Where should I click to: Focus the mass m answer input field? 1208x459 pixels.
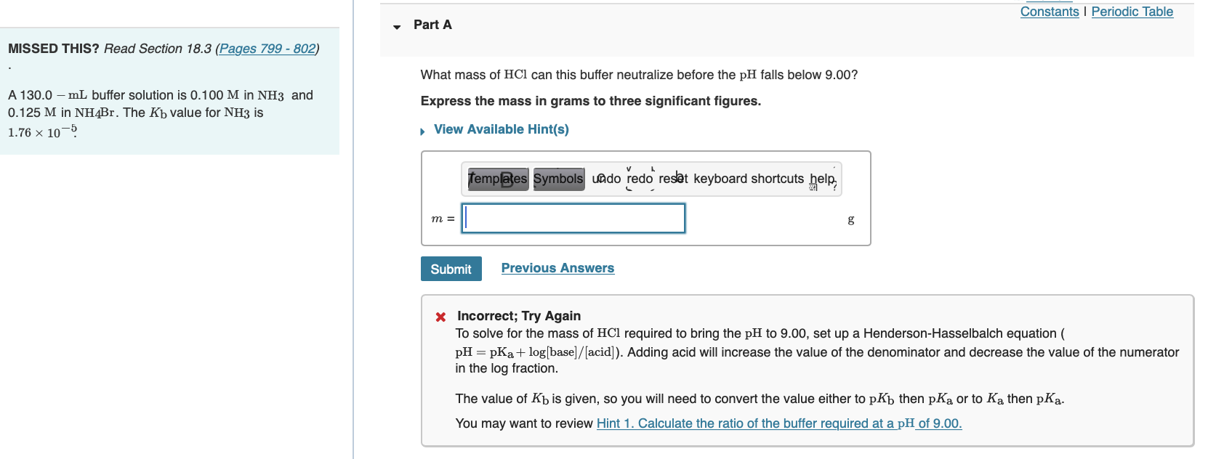[x=573, y=218]
